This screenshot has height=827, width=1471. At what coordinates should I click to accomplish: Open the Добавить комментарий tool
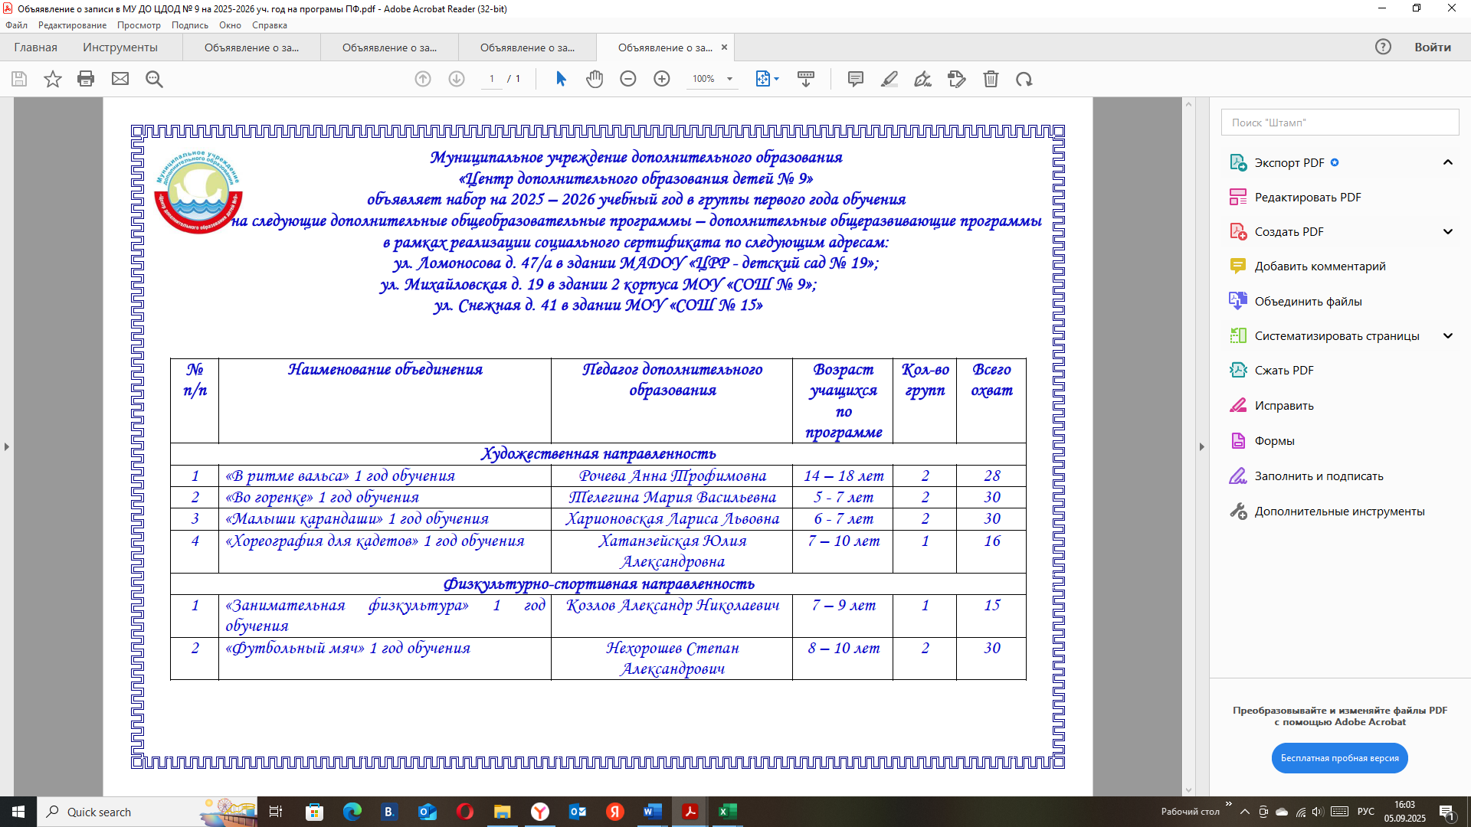1308,266
